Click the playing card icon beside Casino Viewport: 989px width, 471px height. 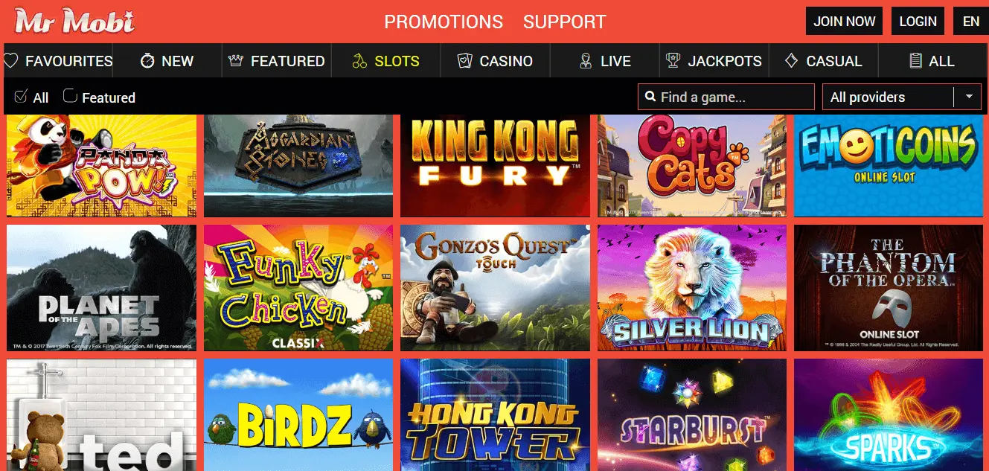point(465,61)
